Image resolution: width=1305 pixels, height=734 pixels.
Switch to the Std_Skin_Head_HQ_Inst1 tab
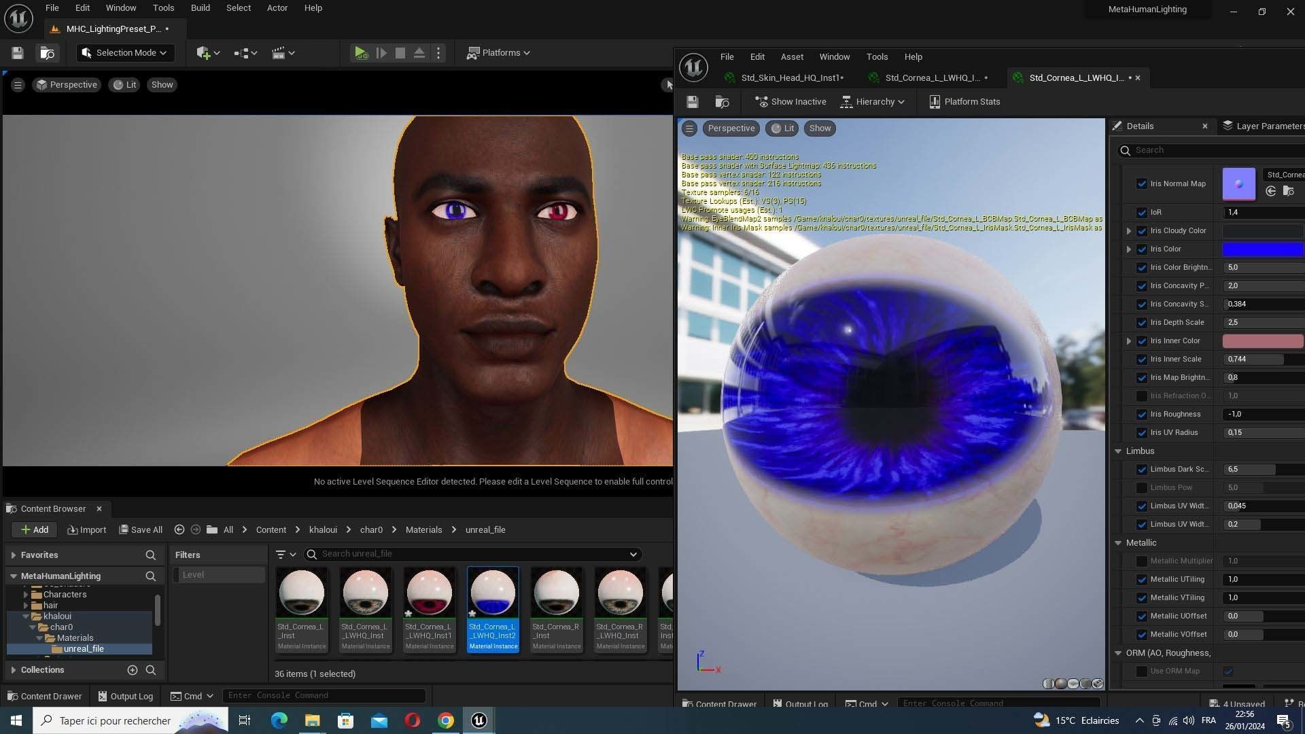(791, 78)
